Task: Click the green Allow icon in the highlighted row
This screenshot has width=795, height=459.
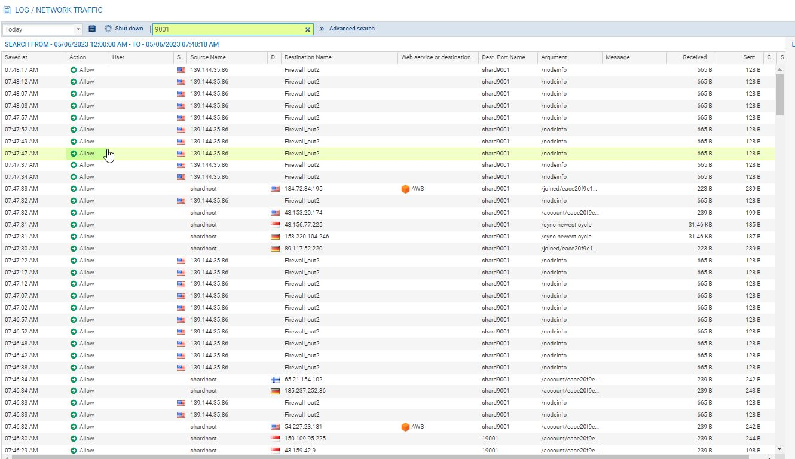Action: pyautogui.click(x=73, y=153)
